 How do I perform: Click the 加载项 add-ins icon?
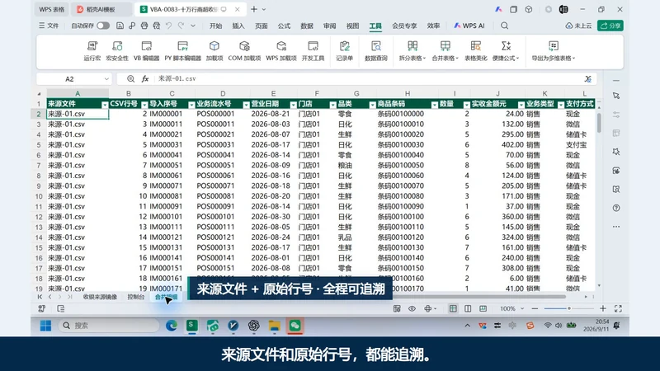click(214, 46)
